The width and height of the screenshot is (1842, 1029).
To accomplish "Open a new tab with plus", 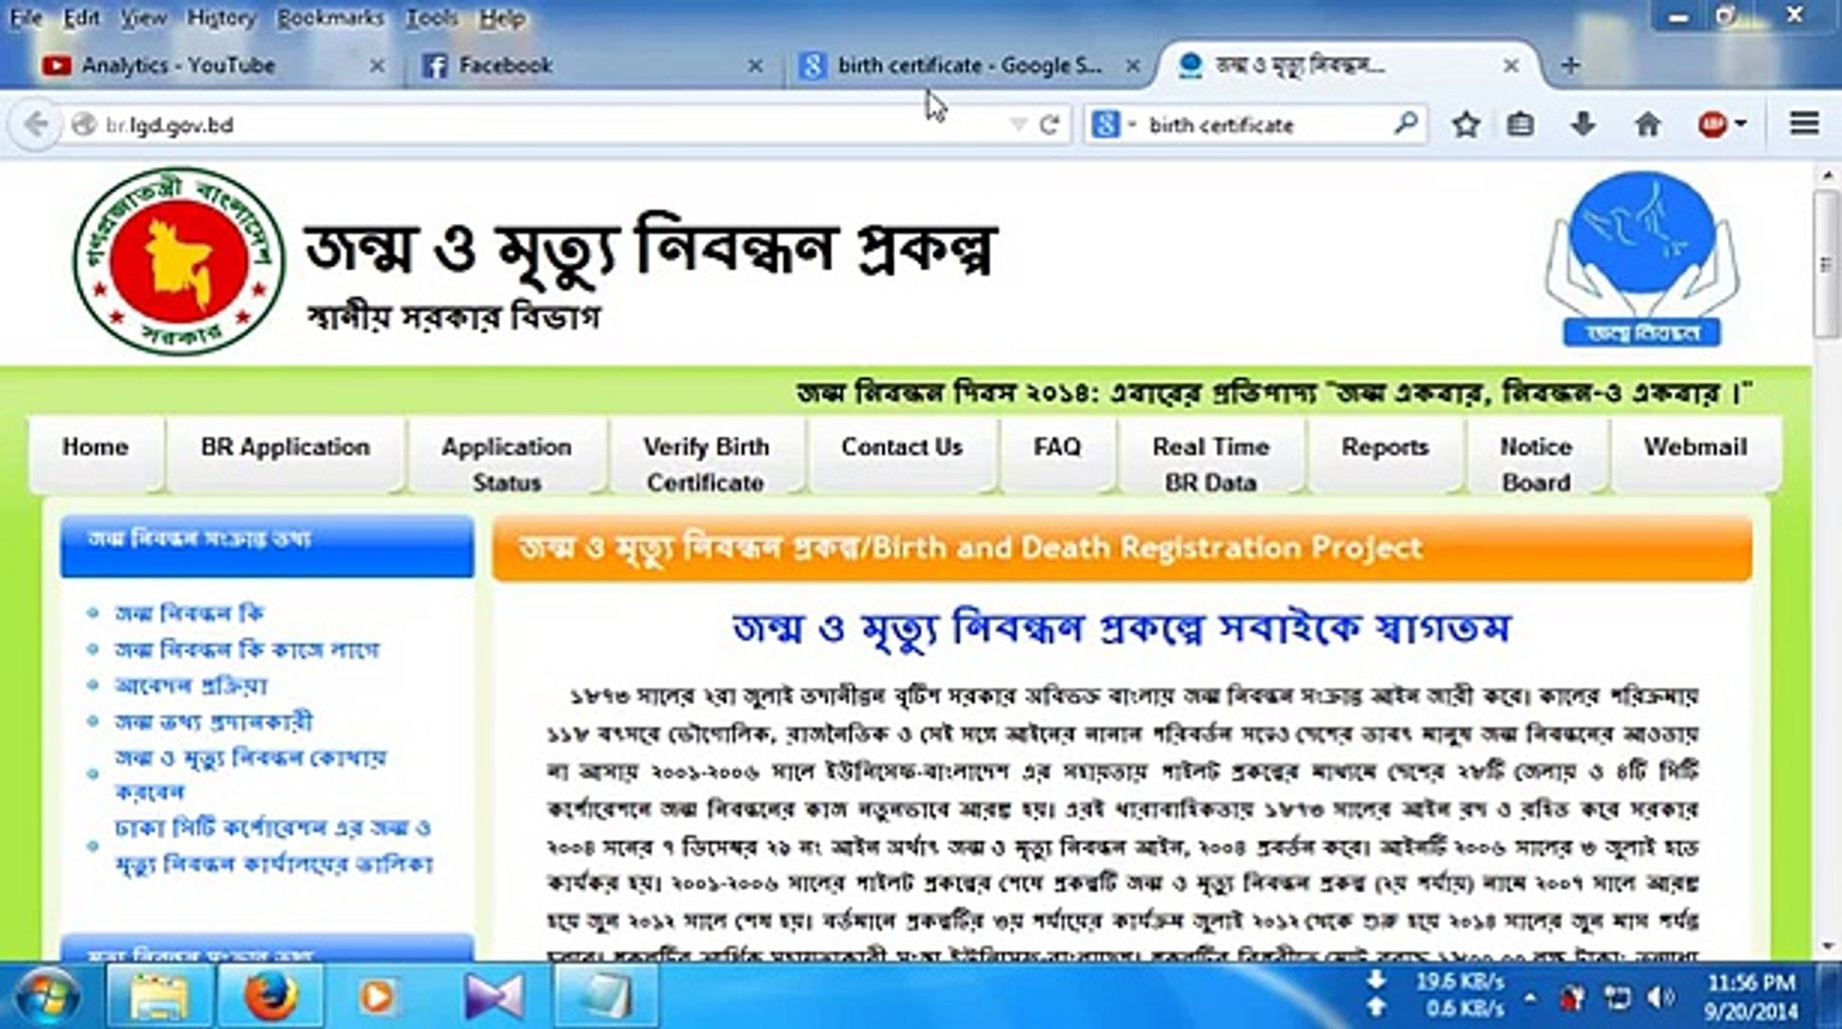I will click(1570, 66).
